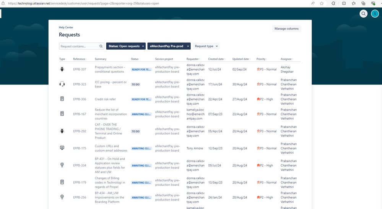Click the bug type icon for EPPB-337

pyautogui.click(x=62, y=69)
